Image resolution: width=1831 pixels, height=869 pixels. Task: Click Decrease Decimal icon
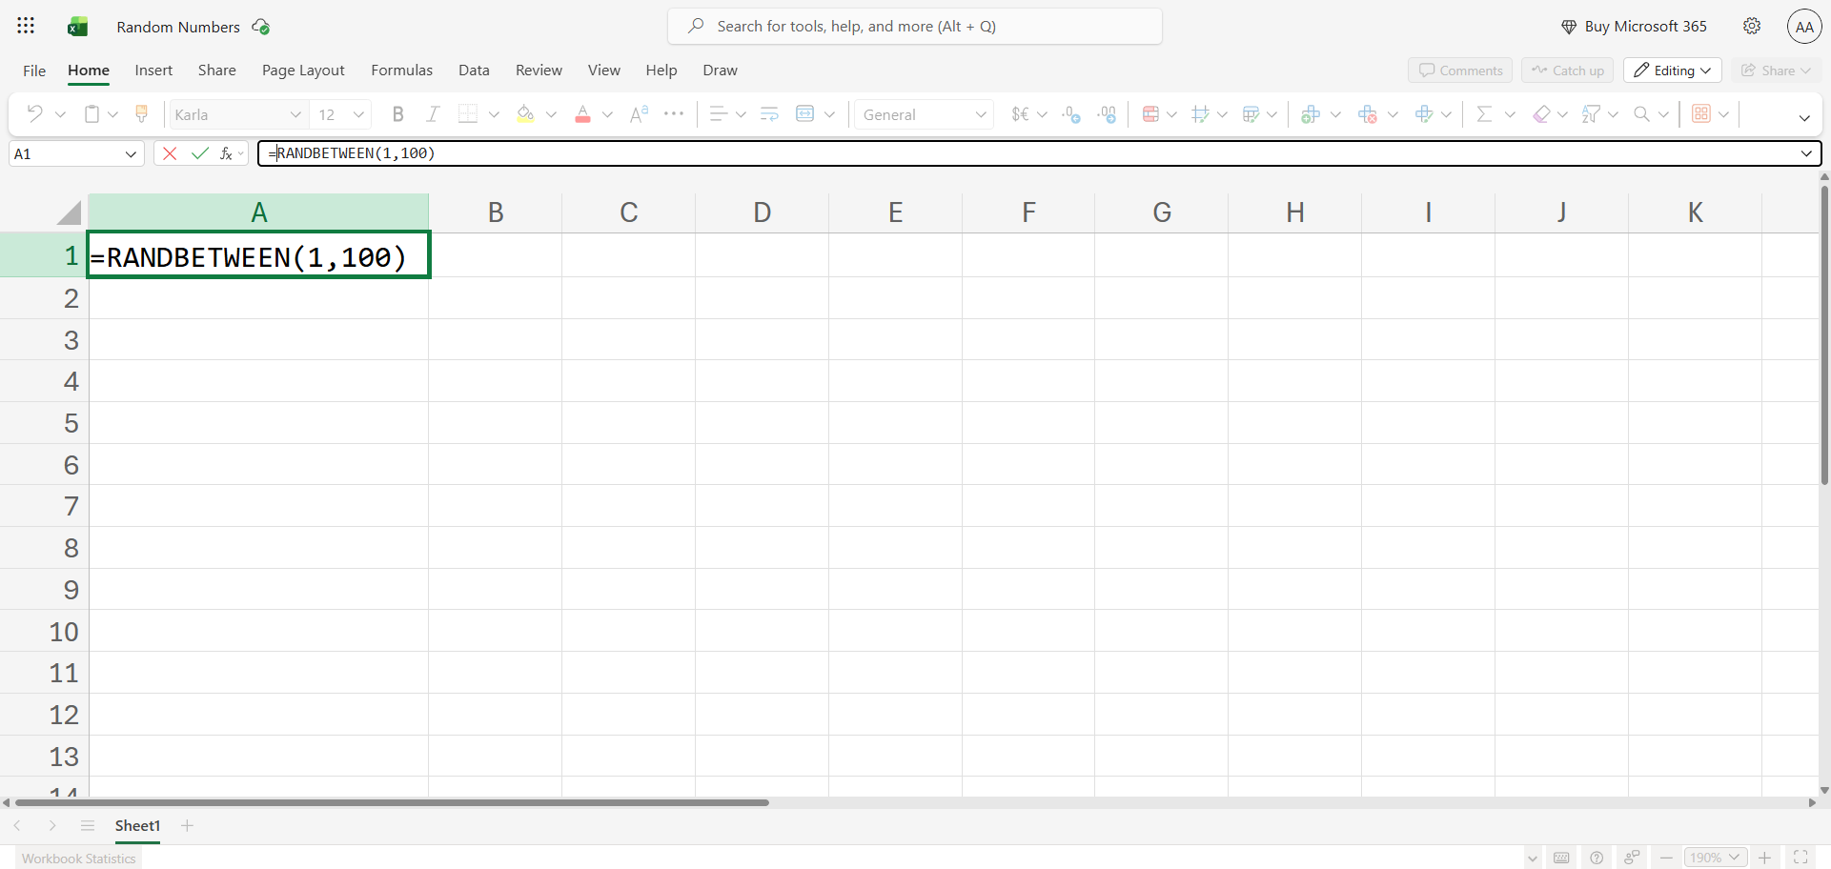(x=1071, y=114)
